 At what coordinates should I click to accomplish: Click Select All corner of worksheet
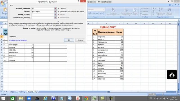[x=1, y=24]
